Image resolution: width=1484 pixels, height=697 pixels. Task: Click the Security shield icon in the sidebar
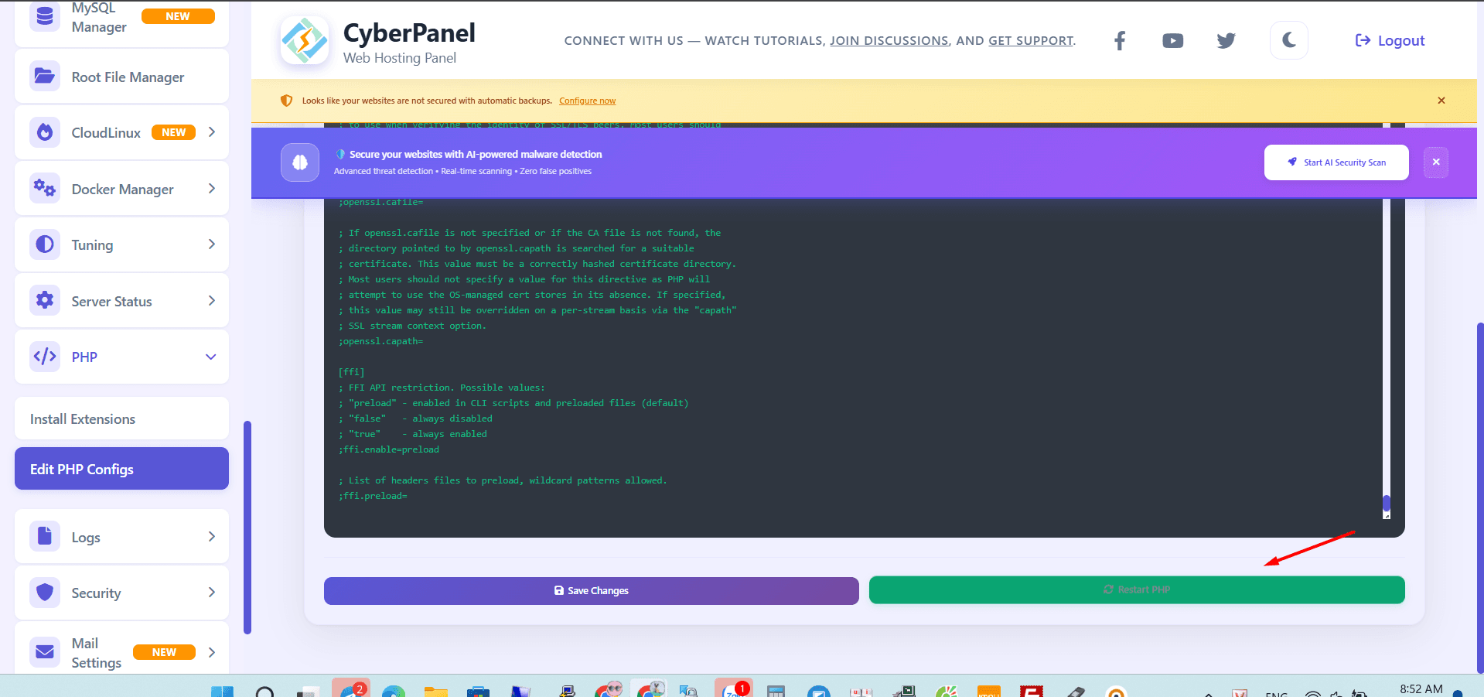pos(45,593)
